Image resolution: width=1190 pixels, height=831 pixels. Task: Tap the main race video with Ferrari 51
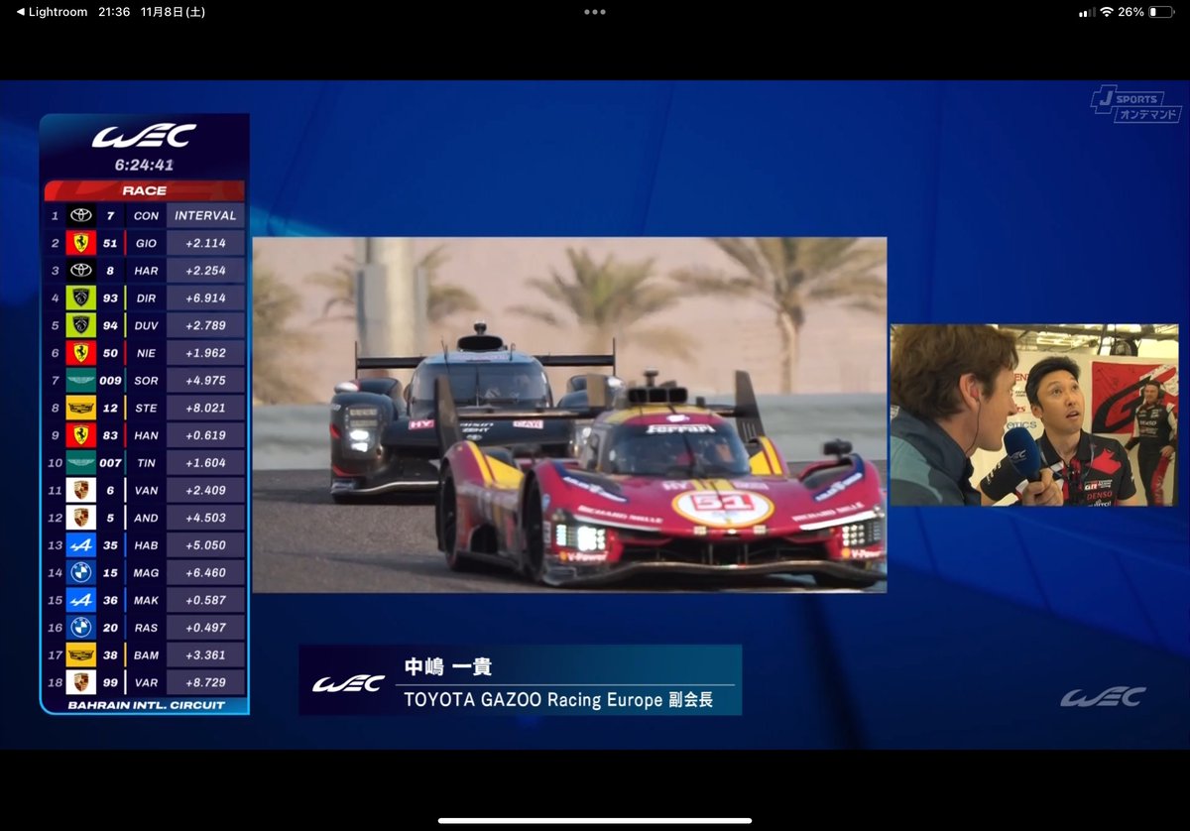(569, 415)
